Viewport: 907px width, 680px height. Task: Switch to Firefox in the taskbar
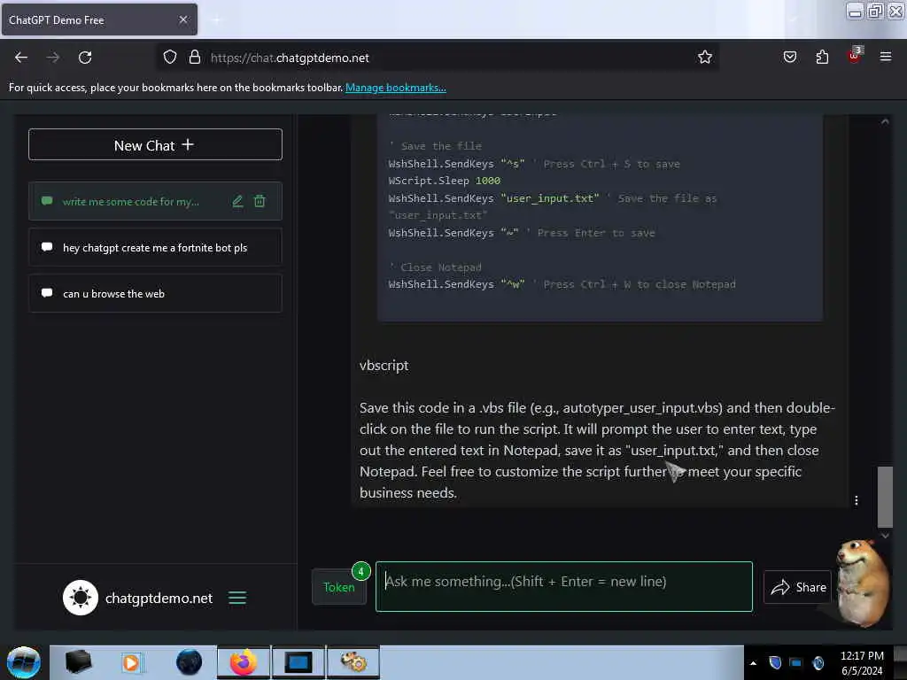[x=243, y=662]
